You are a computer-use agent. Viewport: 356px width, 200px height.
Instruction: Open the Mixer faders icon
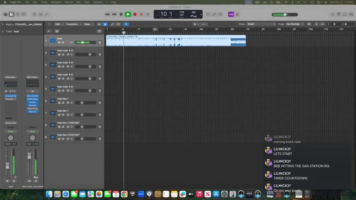41,14
